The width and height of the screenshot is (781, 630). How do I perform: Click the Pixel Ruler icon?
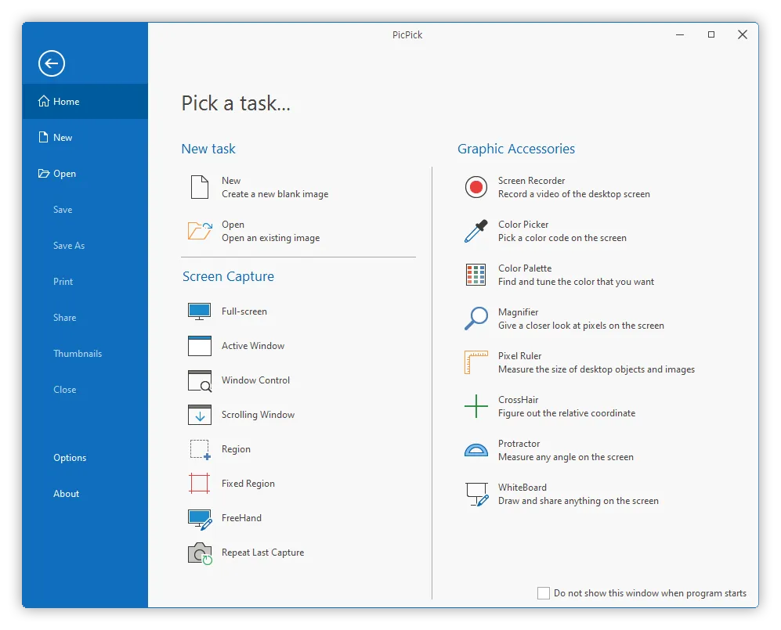coord(476,362)
